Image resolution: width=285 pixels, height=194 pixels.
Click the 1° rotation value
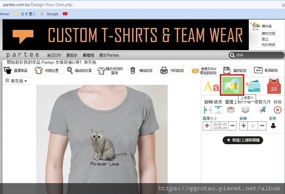pyautogui.click(x=253, y=126)
